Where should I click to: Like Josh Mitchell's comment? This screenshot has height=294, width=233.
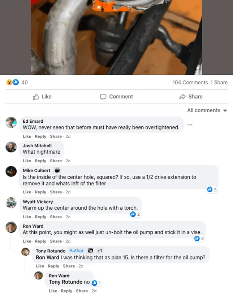click(27, 161)
